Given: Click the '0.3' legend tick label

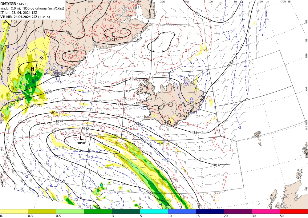Looking at the screenshot, I should click(30, 216).
